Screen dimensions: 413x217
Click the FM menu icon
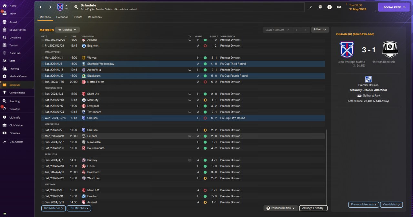(x=339, y=7)
